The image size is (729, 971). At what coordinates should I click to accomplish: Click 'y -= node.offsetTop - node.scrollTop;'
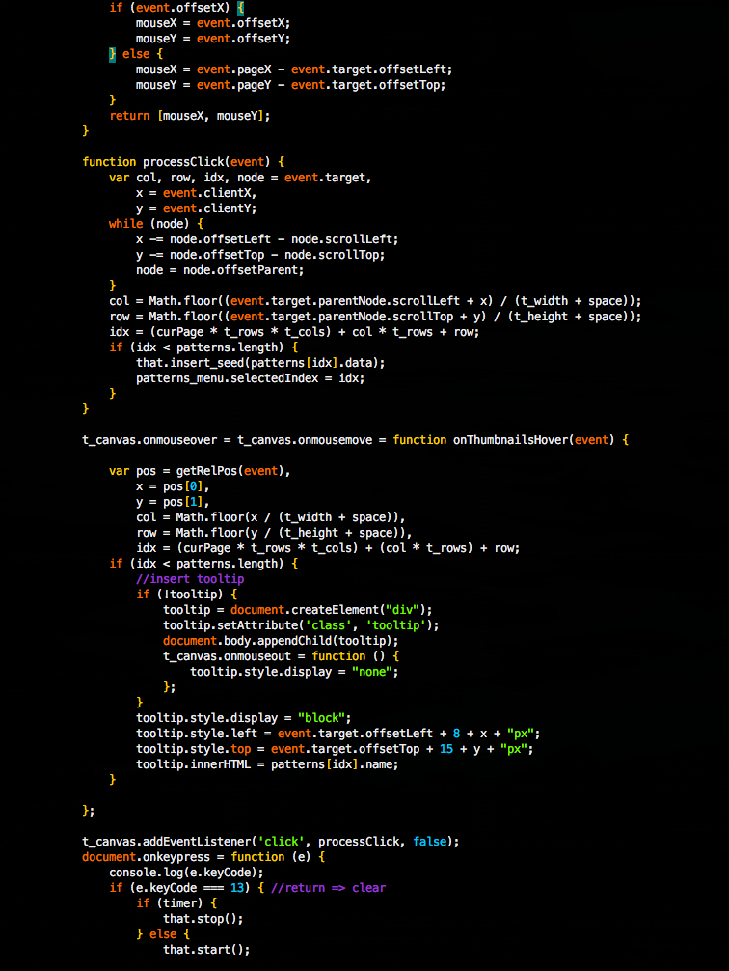click(x=260, y=255)
